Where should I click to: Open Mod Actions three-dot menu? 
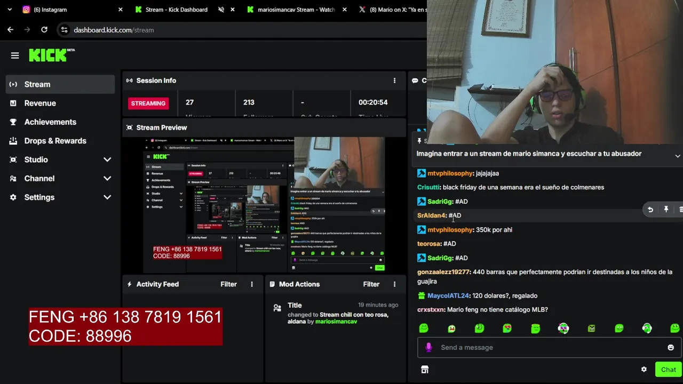[394, 284]
